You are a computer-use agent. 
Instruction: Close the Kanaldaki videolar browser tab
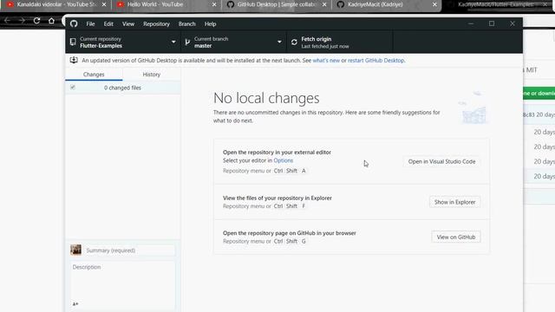[104, 4]
